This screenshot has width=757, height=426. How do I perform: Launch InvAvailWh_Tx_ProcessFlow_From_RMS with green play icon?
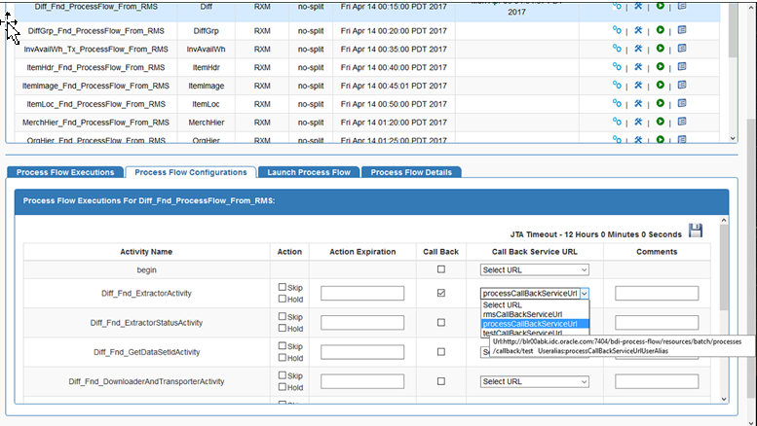(x=660, y=49)
